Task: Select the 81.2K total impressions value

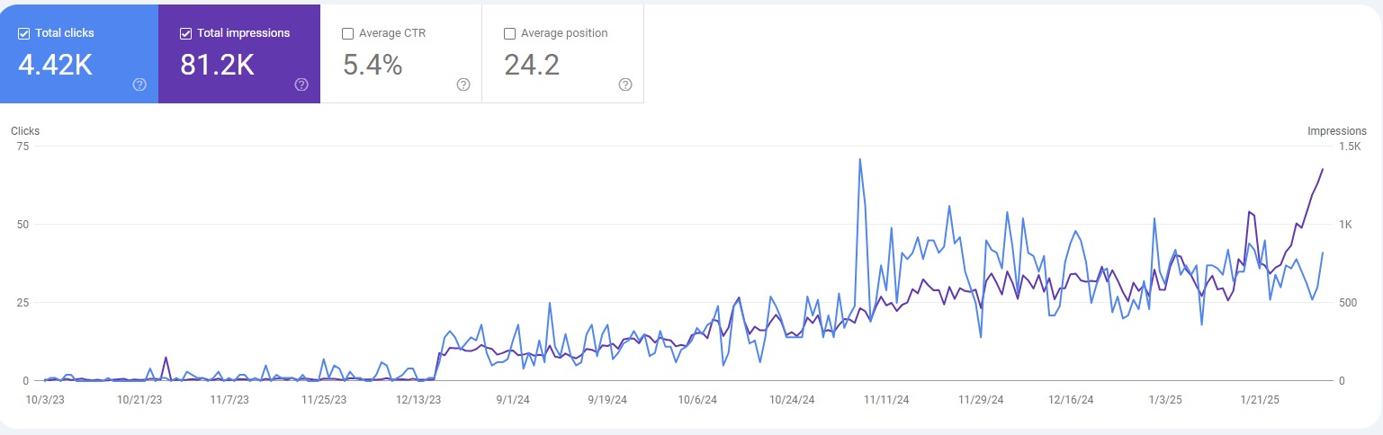Action: pyautogui.click(x=218, y=65)
